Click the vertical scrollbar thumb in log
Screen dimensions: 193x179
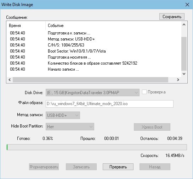coord(184,54)
